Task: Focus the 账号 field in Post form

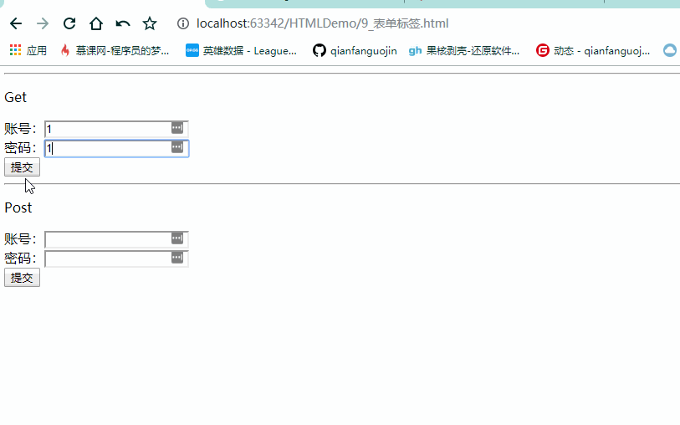Action: pyautogui.click(x=107, y=239)
